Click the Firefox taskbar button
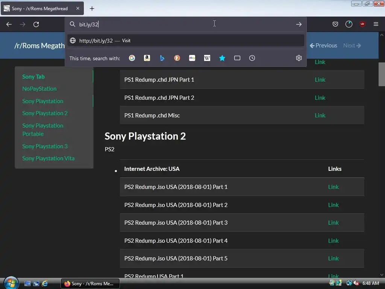This screenshot has height=289, width=385. [x=90, y=284]
